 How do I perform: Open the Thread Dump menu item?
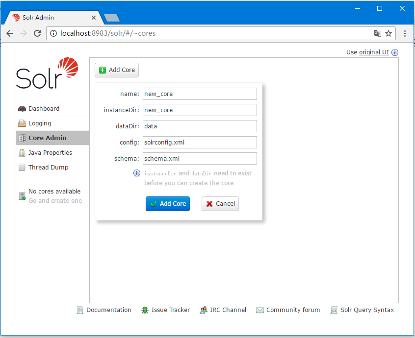(52, 168)
